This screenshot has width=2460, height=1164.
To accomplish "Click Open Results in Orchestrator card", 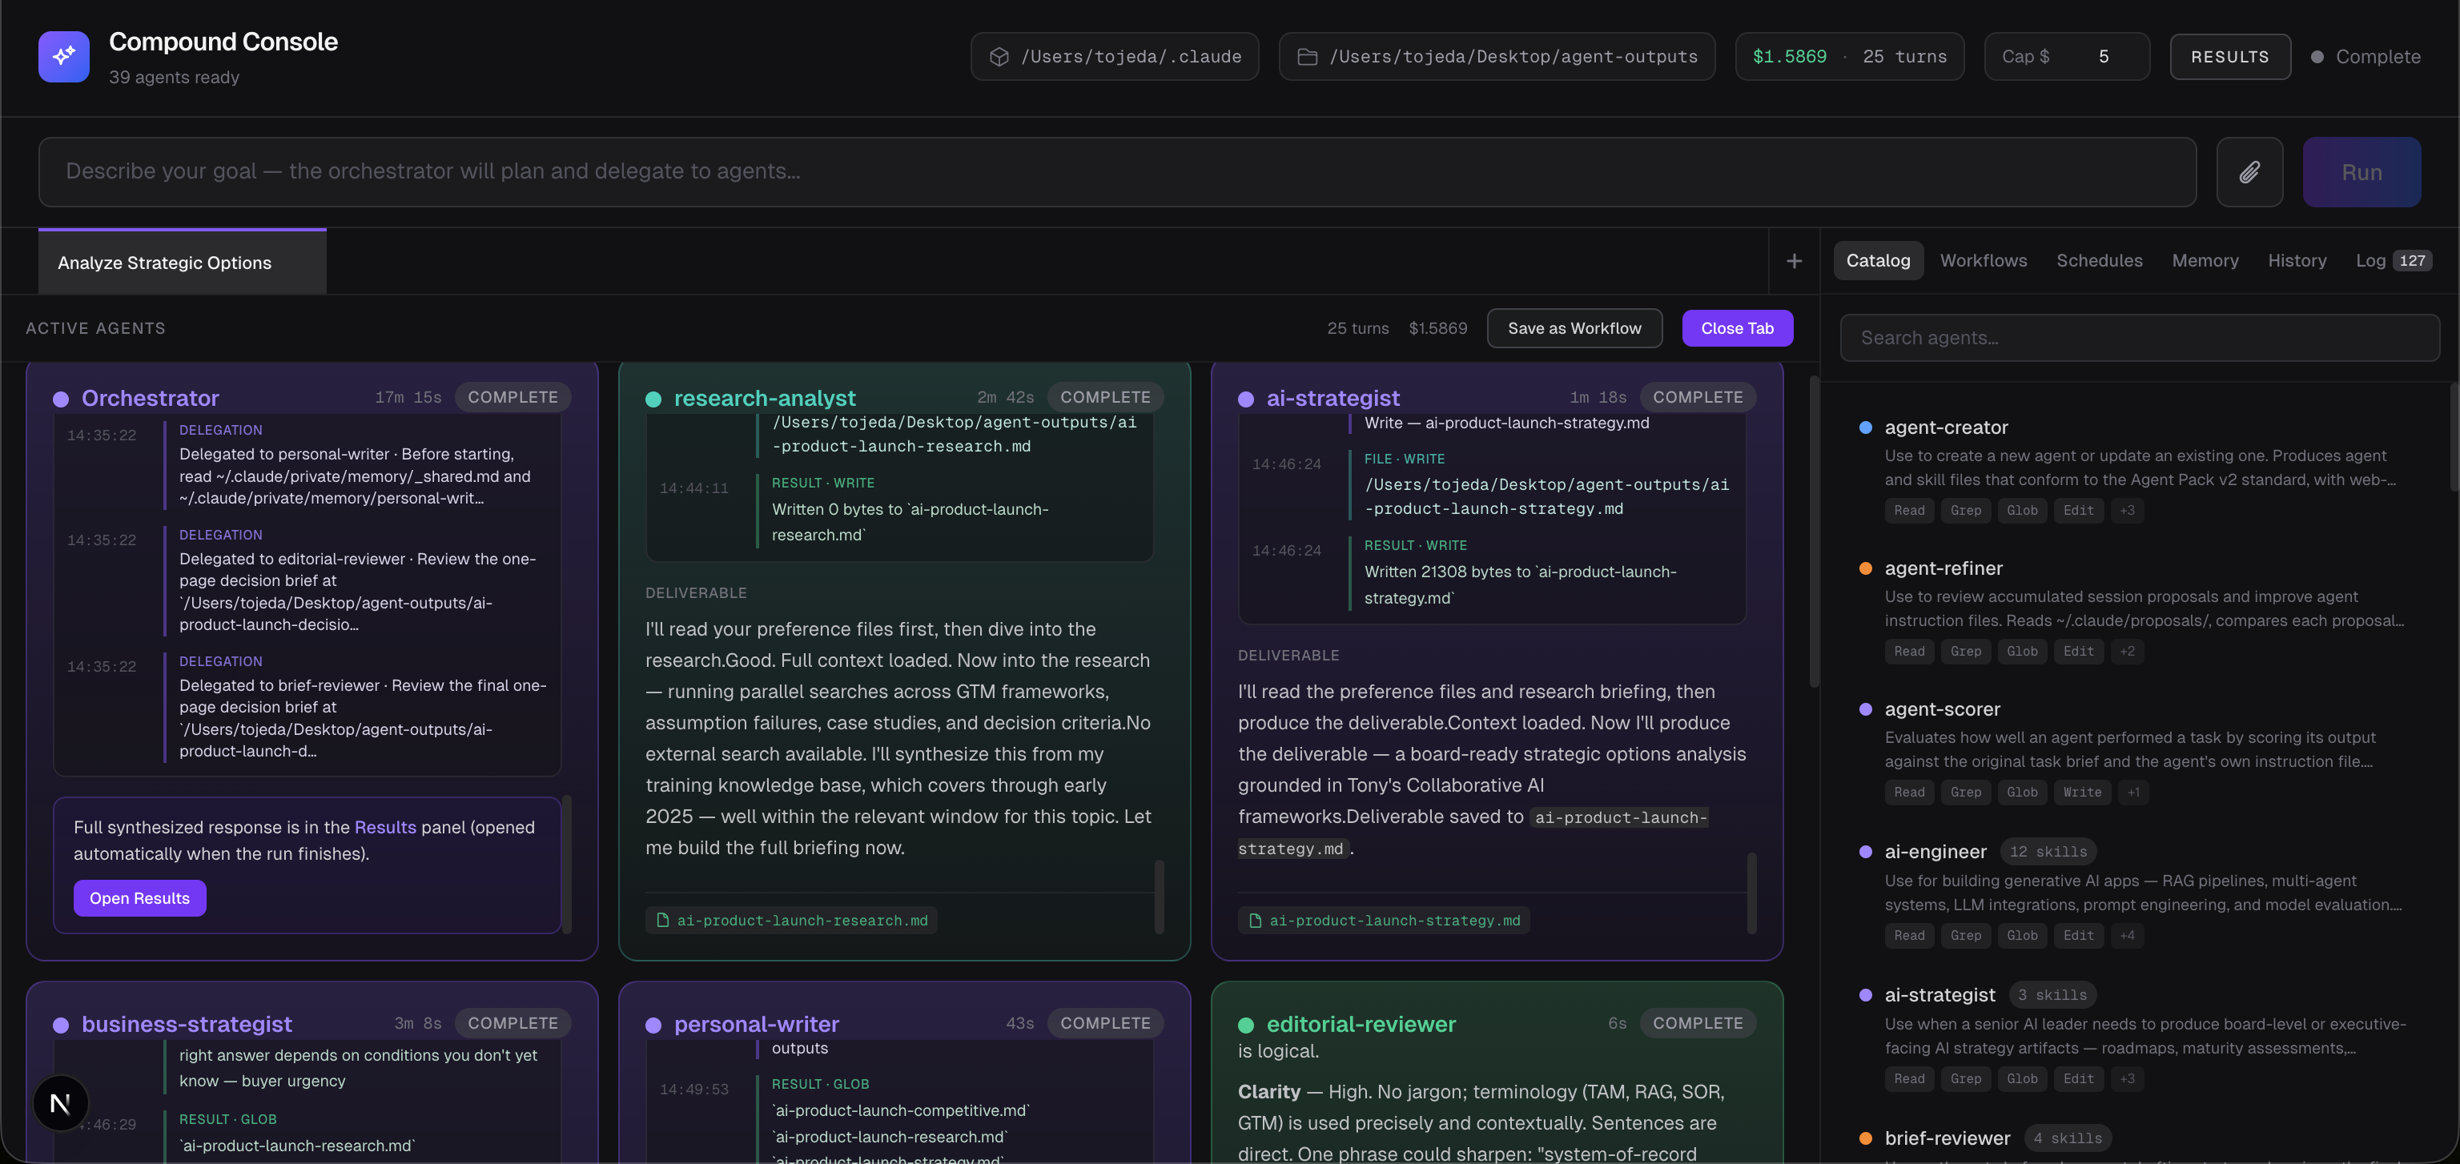I will point(139,897).
